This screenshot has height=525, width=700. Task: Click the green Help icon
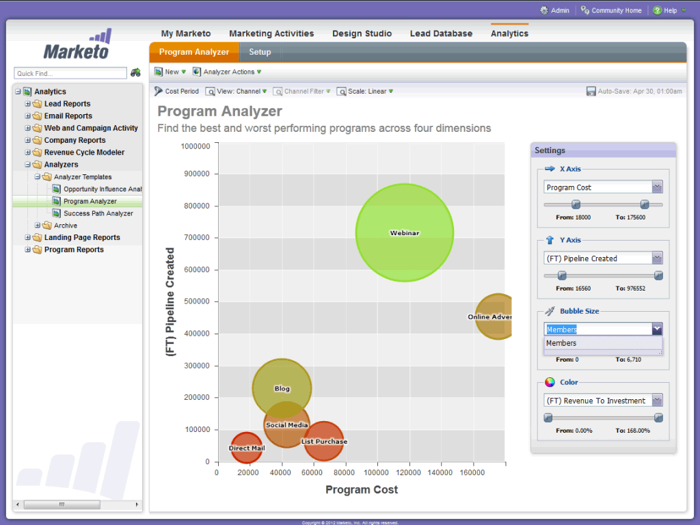click(658, 10)
